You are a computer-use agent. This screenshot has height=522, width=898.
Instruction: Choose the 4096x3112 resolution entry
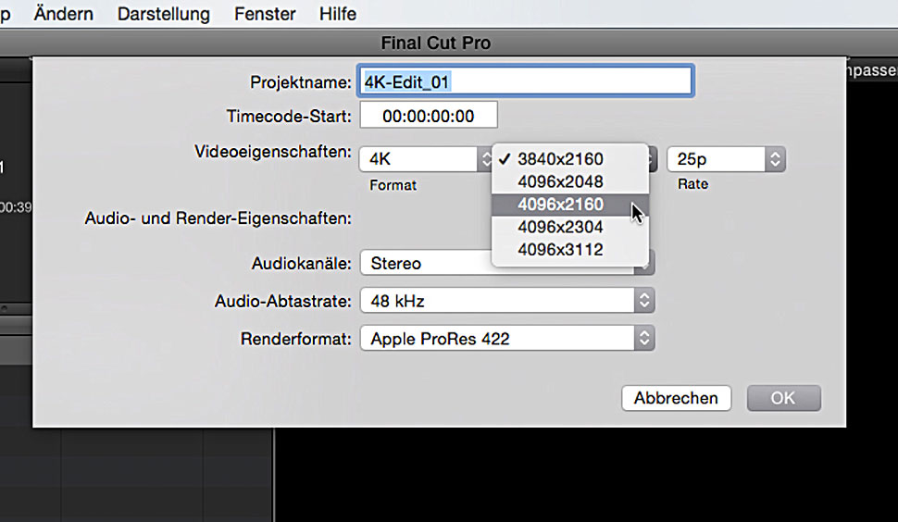560,250
